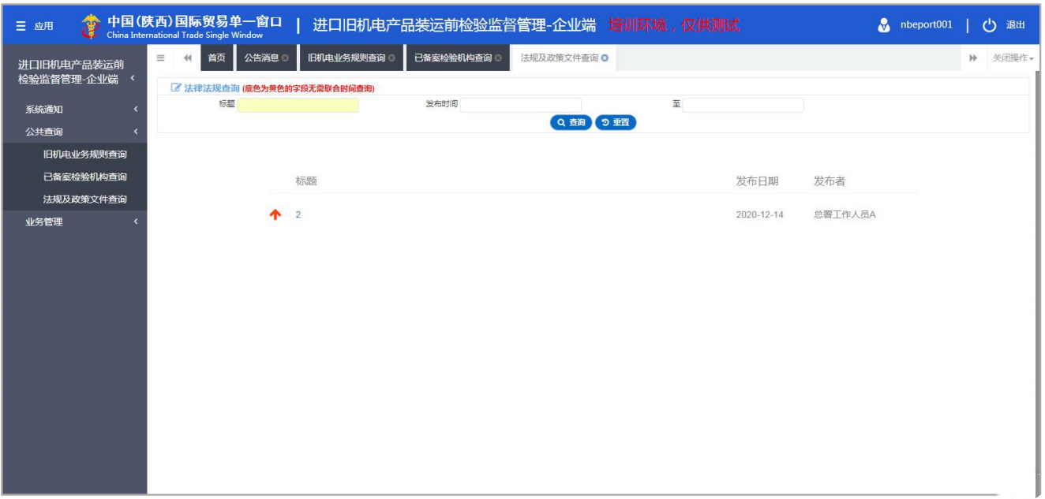Close the 法规及政策文件查询 tab
The height and width of the screenshot is (499, 1045).
click(605, 58)
